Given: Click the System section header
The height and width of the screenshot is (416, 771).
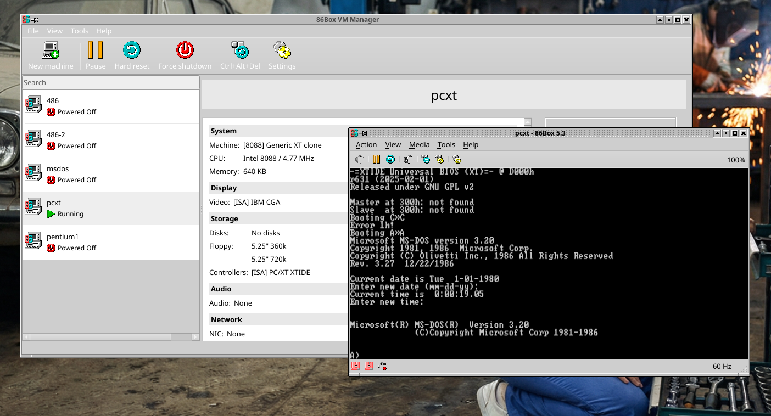Looking at the screenshot, I should pyautogui.click(x=224, y=131).
